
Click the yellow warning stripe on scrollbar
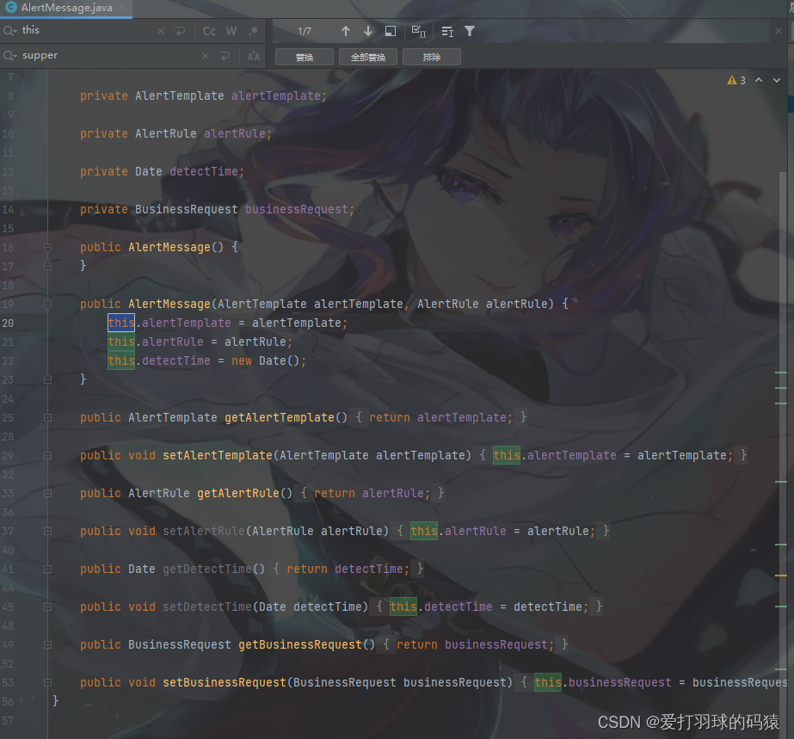pyautogui.click(x=781, y=576)
